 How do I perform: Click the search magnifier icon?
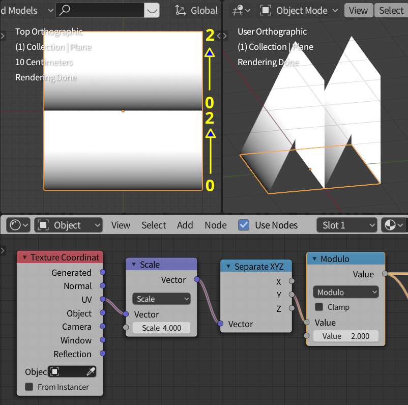pos(65,10)
